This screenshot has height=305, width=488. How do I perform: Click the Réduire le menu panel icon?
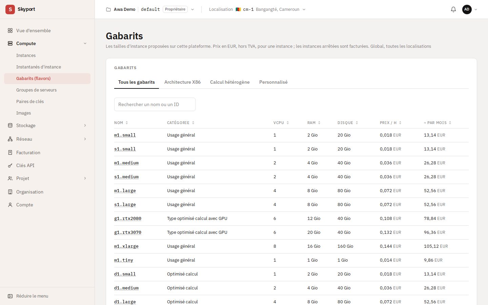tap(10, 296)
